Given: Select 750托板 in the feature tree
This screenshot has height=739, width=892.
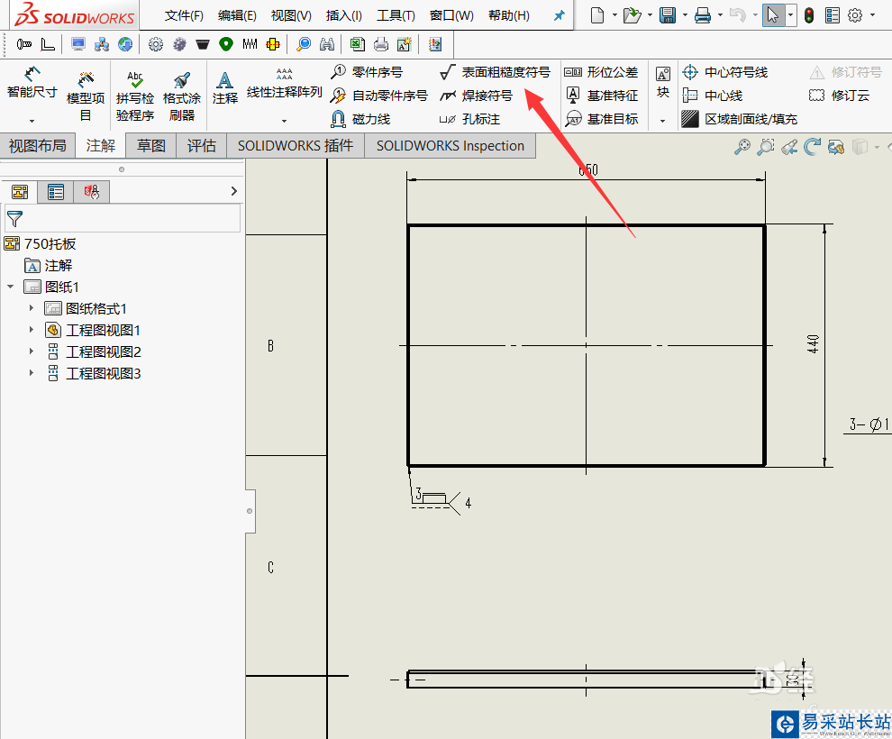Looking at the screenshot, I should [40, 243].
